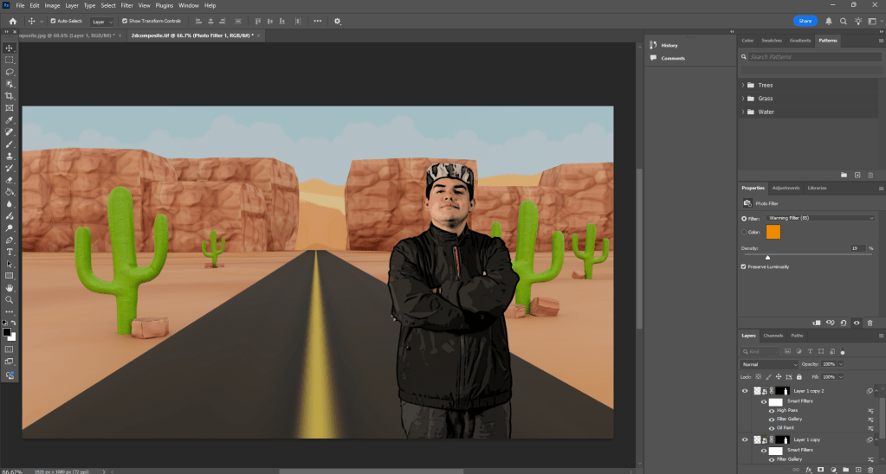Select the Zoom tool in toolbar
Screen dimensions: 886x474
(10, 299)
